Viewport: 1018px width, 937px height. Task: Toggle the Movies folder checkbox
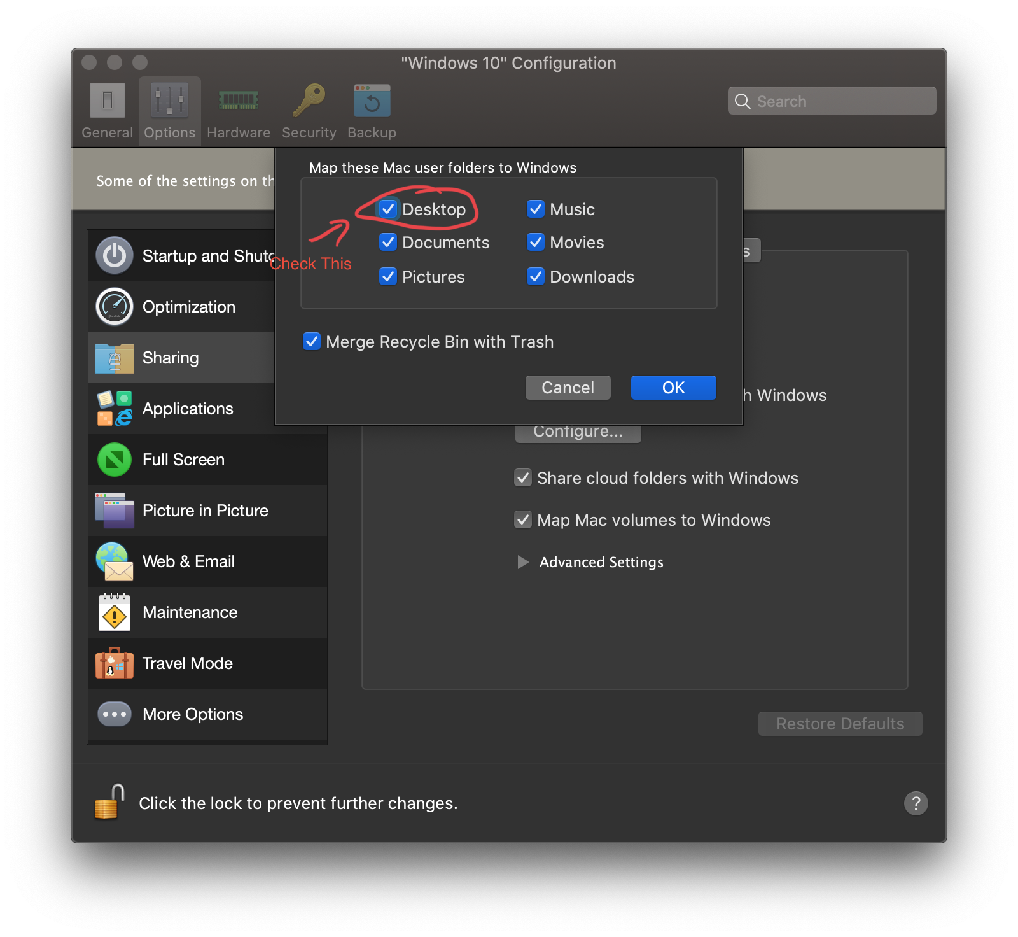click(536, 242)
